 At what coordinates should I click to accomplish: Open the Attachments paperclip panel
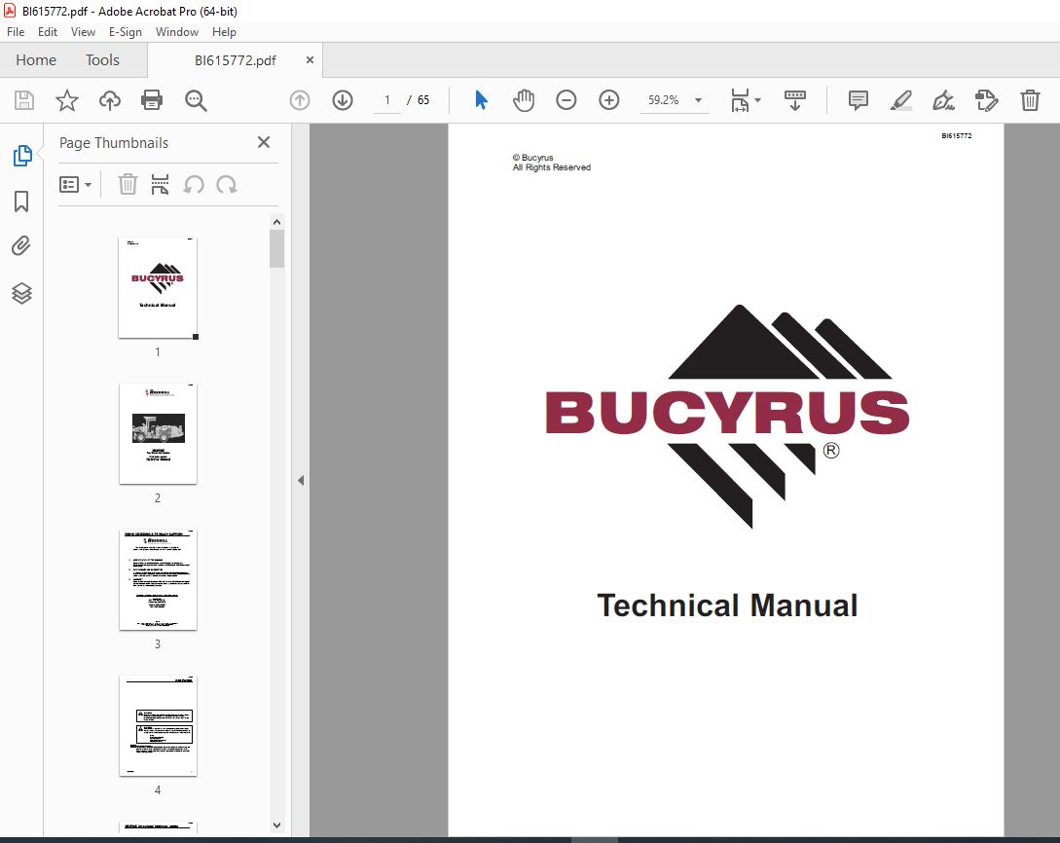pyautogui.click(x=21, y=246)
